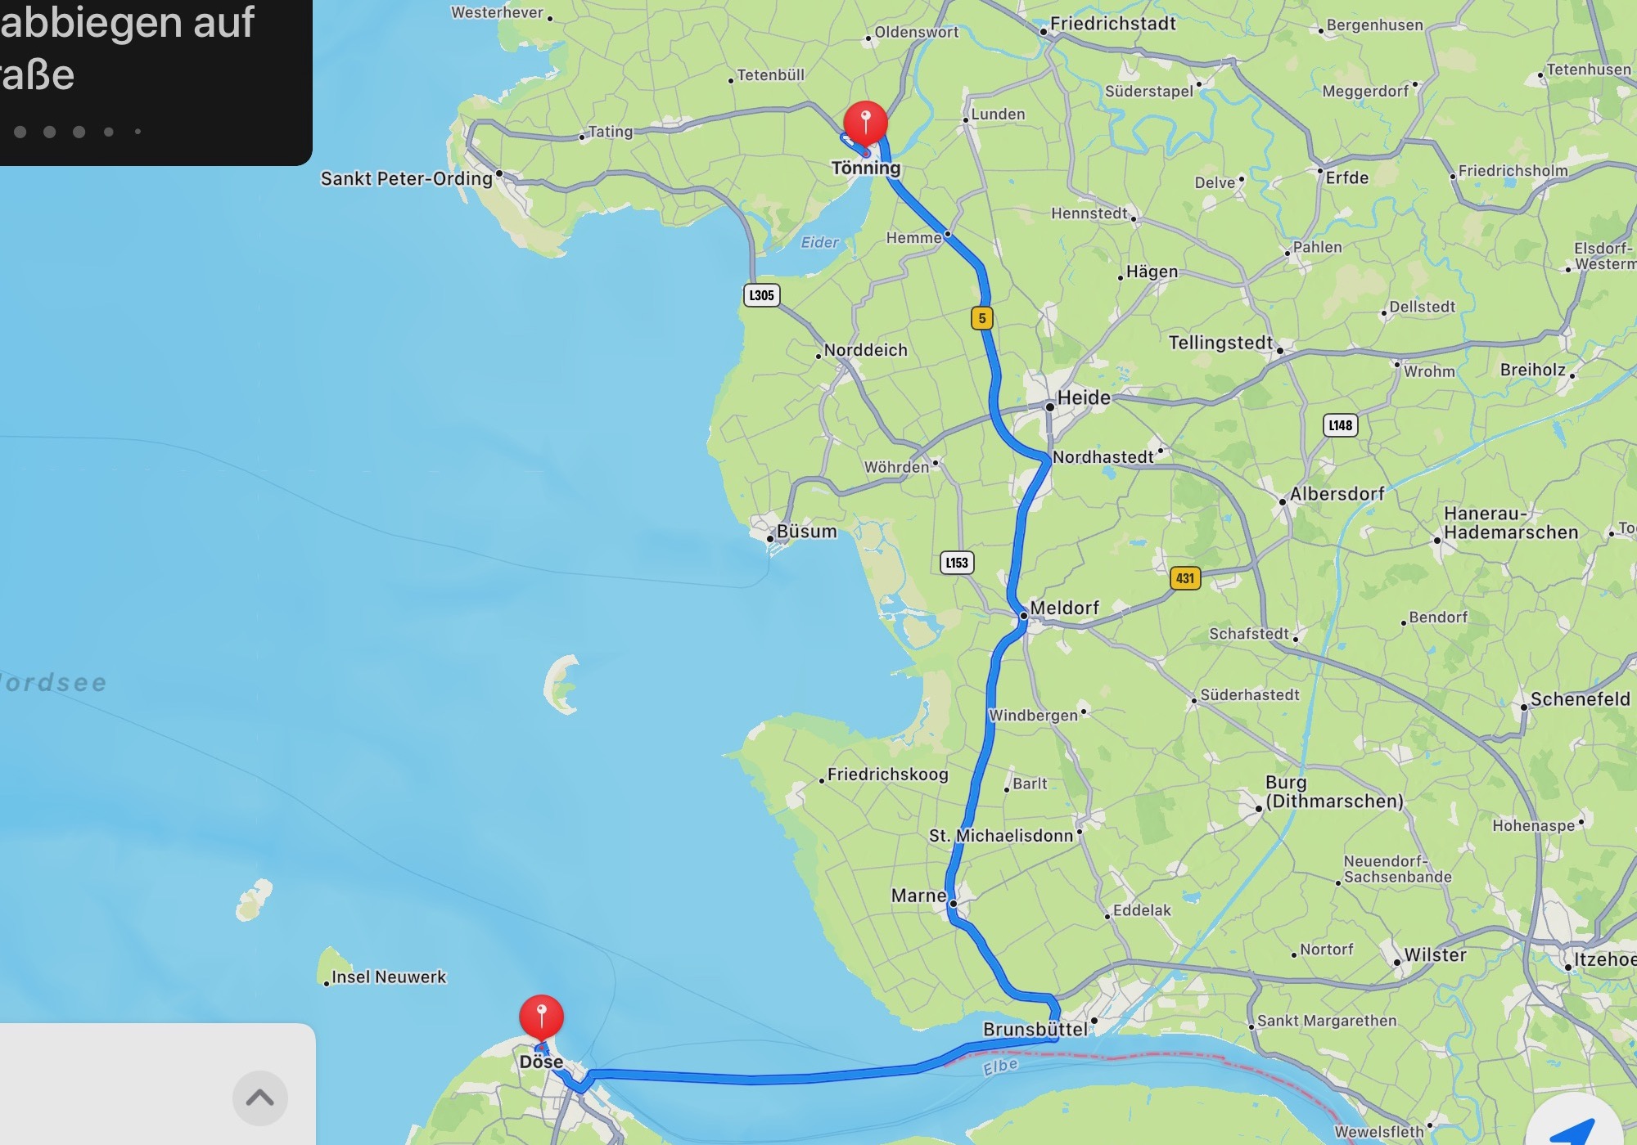Viewport: 1637px width, 1145px height.
Task: Select the Friedrichstadt town label
Action: click(x=1113, y=24)
